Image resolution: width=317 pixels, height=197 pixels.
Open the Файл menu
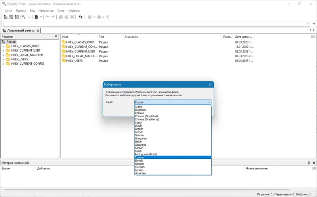click(8, 11)
